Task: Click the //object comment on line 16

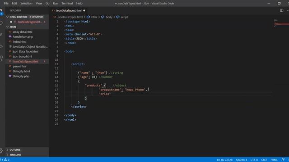Action: pyautogui.click(x=119, y=85)
